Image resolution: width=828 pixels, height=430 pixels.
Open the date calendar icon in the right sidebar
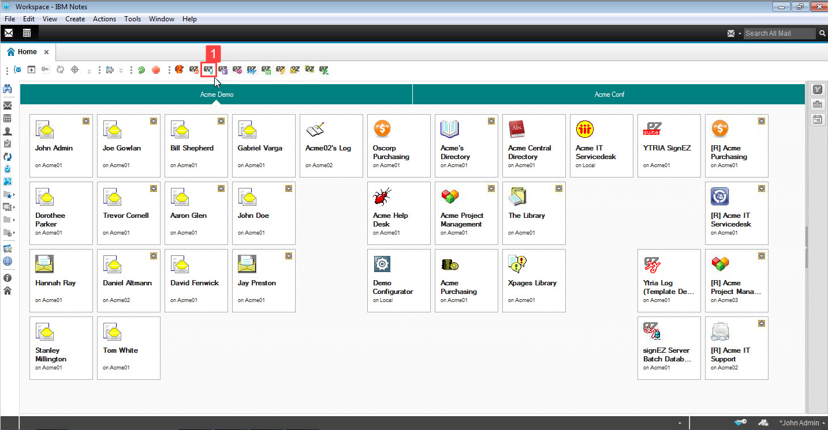click(x=818, y=119)
